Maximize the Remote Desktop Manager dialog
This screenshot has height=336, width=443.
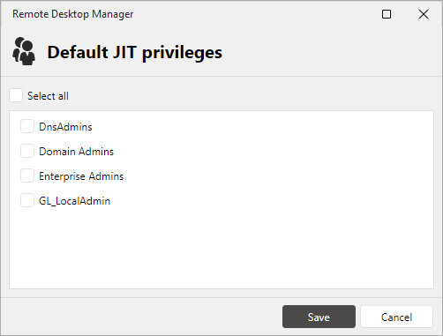(x=387, y=14)
